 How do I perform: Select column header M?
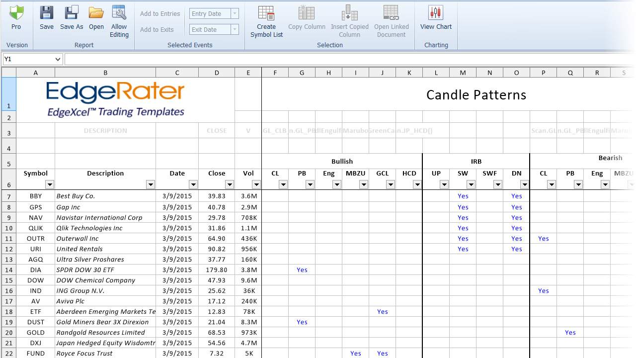pos(463,73)
